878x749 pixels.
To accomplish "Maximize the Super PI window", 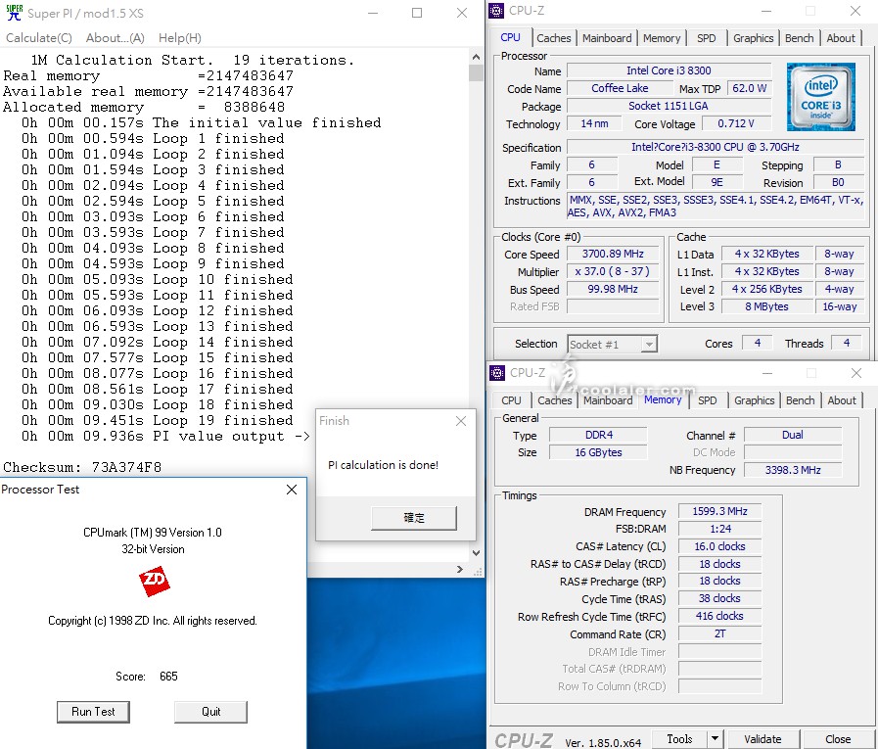I will tap(417, 13).
